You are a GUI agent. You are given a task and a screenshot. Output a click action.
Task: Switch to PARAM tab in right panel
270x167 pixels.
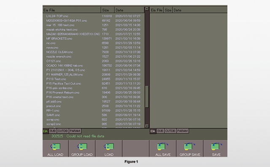tap(182, 131)
